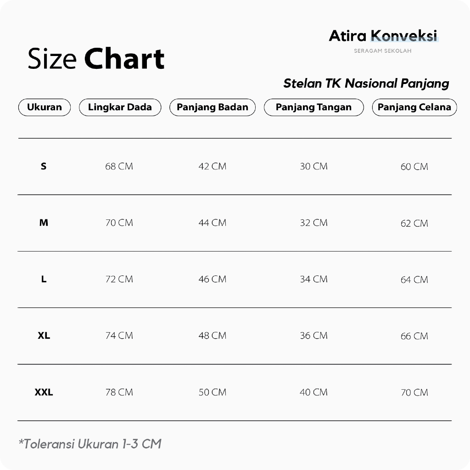
Task: Click the Ukuran header pill
Action: tap(45, 107)
